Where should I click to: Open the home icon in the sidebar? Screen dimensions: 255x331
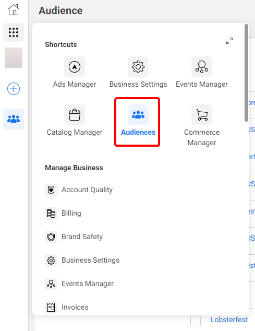(14, 10)
